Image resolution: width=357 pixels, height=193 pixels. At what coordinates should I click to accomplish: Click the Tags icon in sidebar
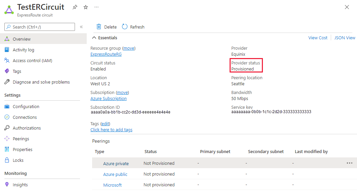click(7, 71)
